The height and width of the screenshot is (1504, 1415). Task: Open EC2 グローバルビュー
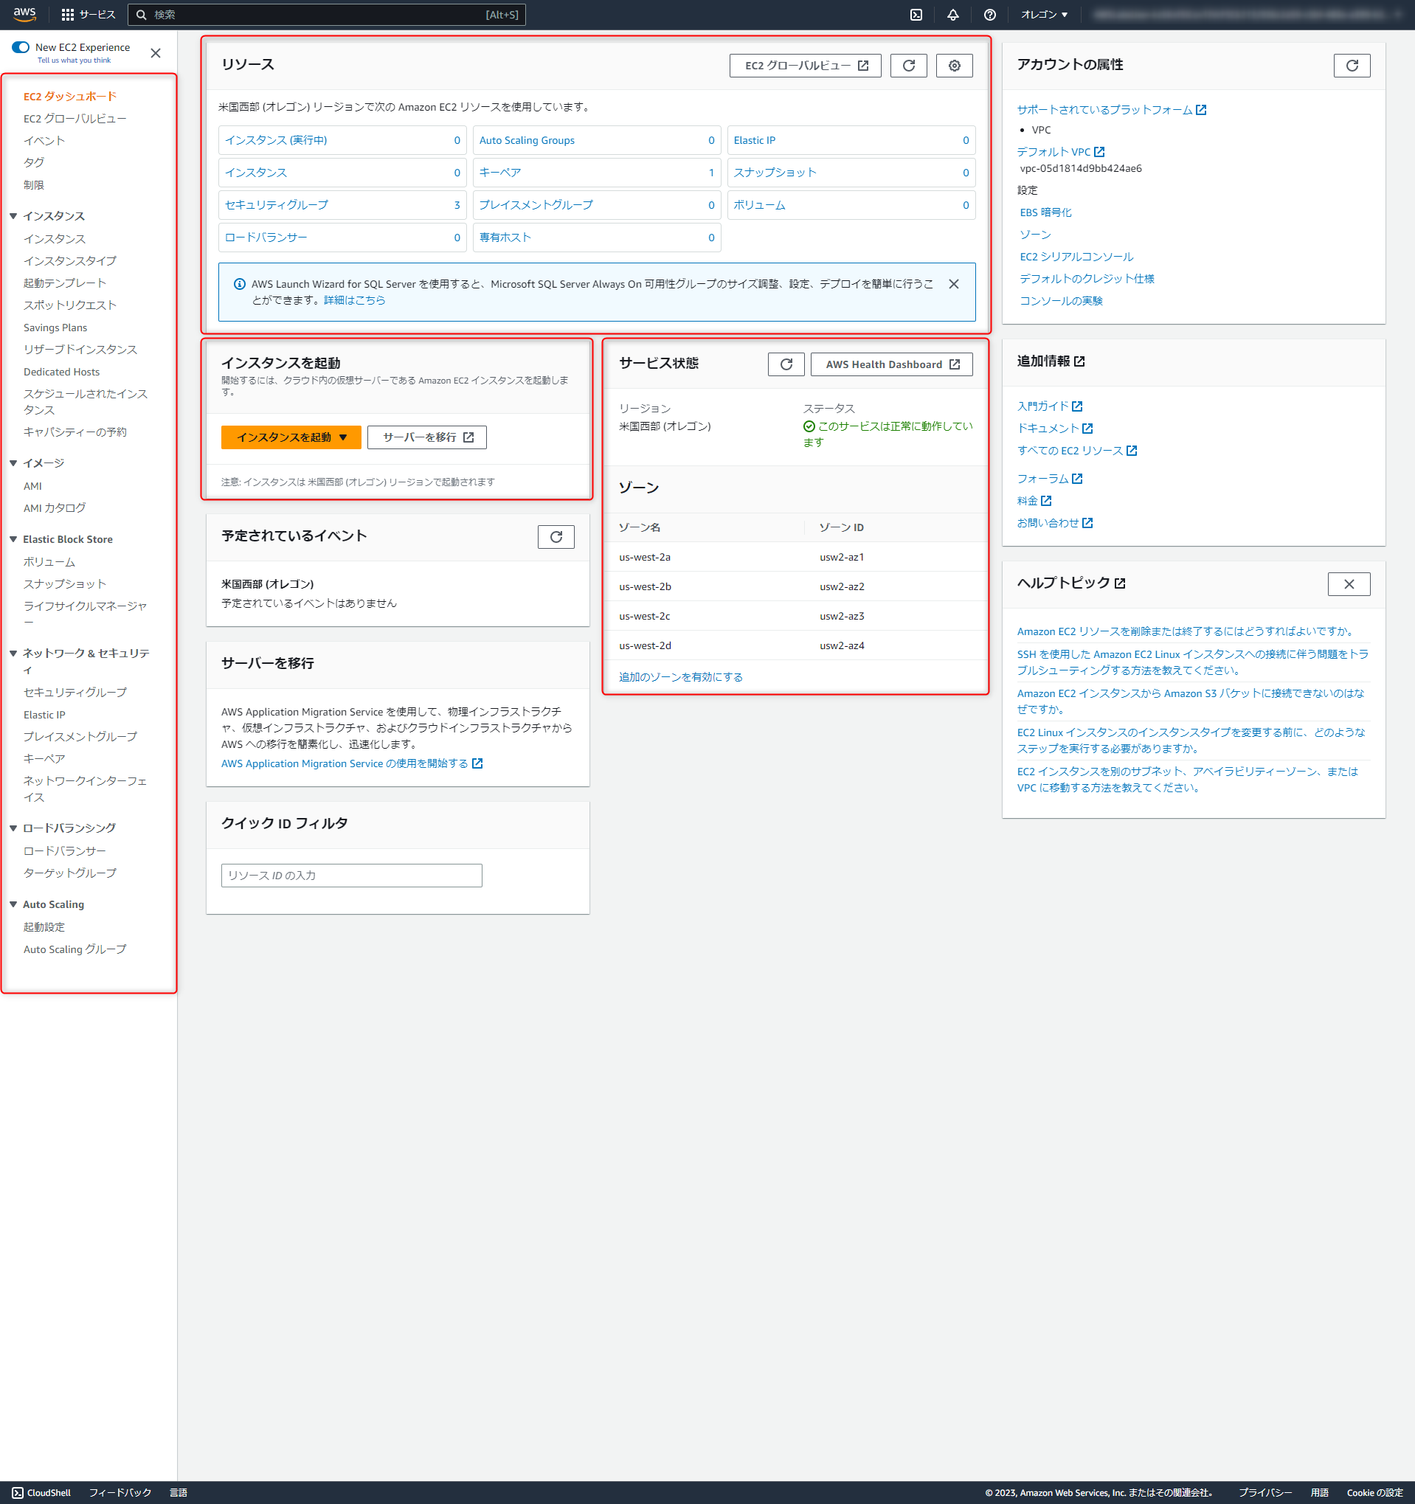804,65
